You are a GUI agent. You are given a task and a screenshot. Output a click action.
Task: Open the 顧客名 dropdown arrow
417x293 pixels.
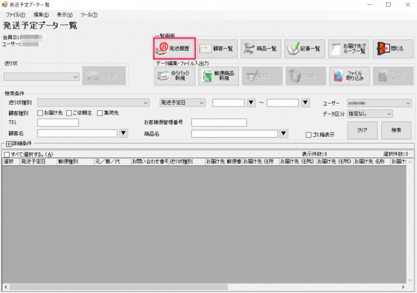click(x=123, y=133)
